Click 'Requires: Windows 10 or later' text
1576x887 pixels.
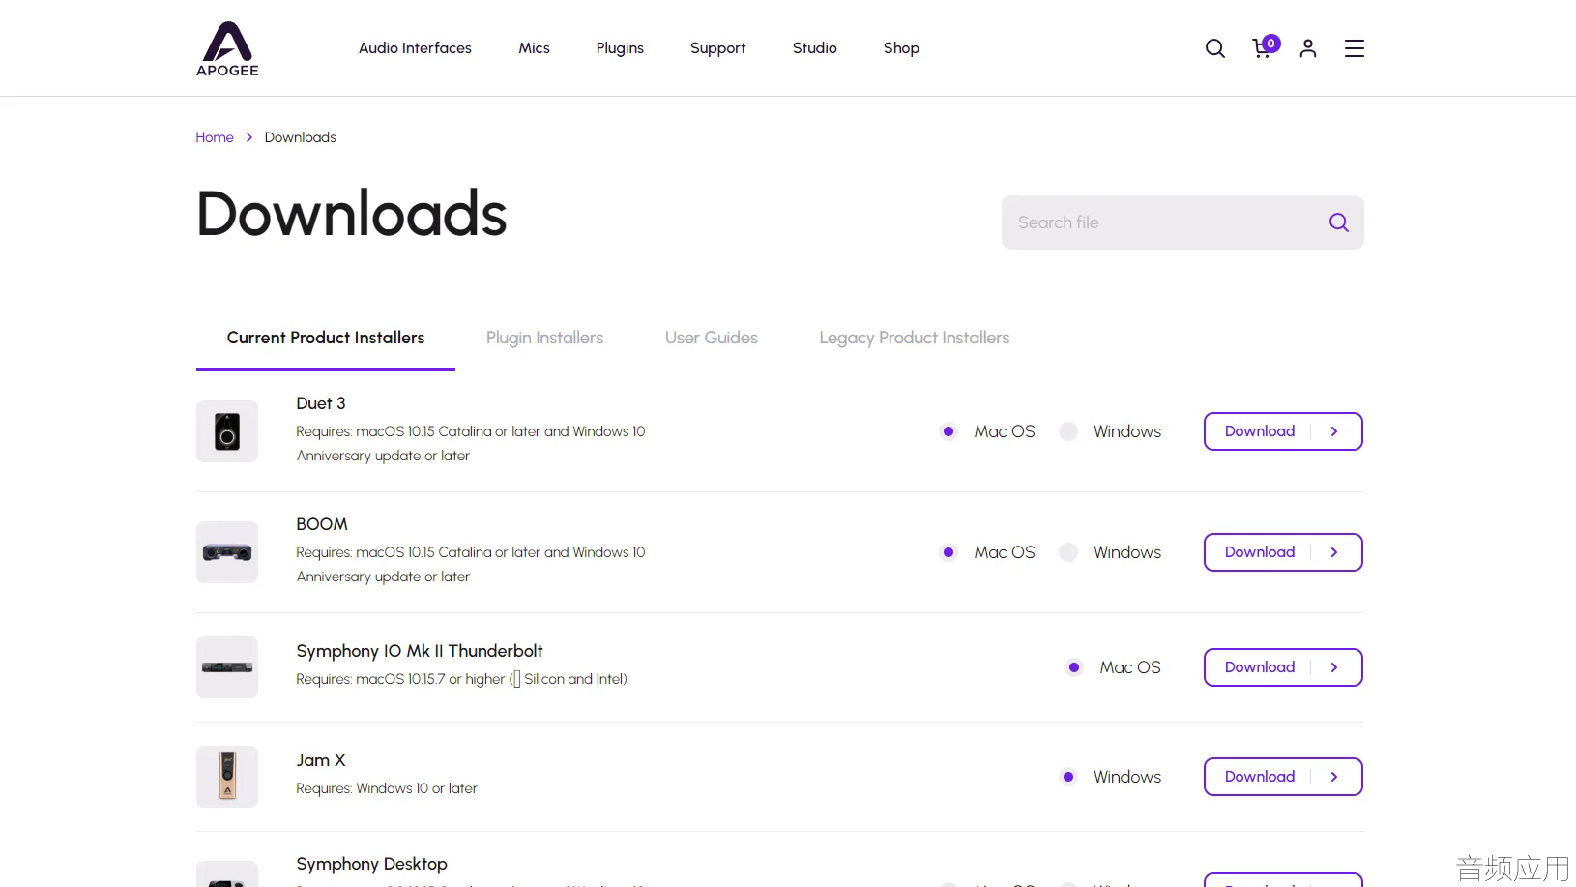point(387,788)
